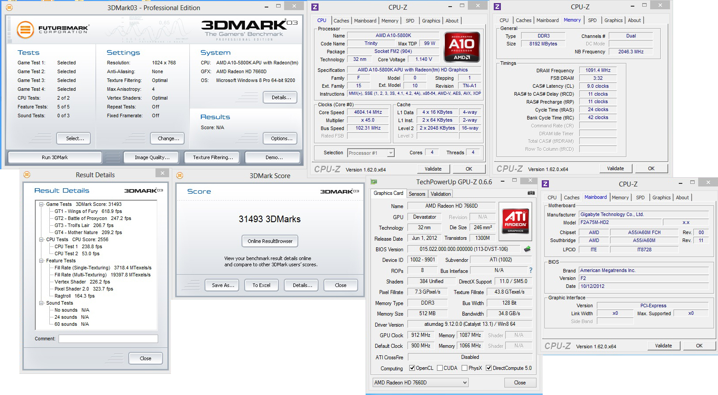Viewport: 718px width, 395px height.
Task: Click the CPU-Z icon in the CPU tab window title bar
Action: tap(315, 7)
